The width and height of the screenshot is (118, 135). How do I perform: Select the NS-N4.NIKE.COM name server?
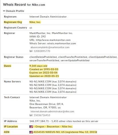point(40,92)
